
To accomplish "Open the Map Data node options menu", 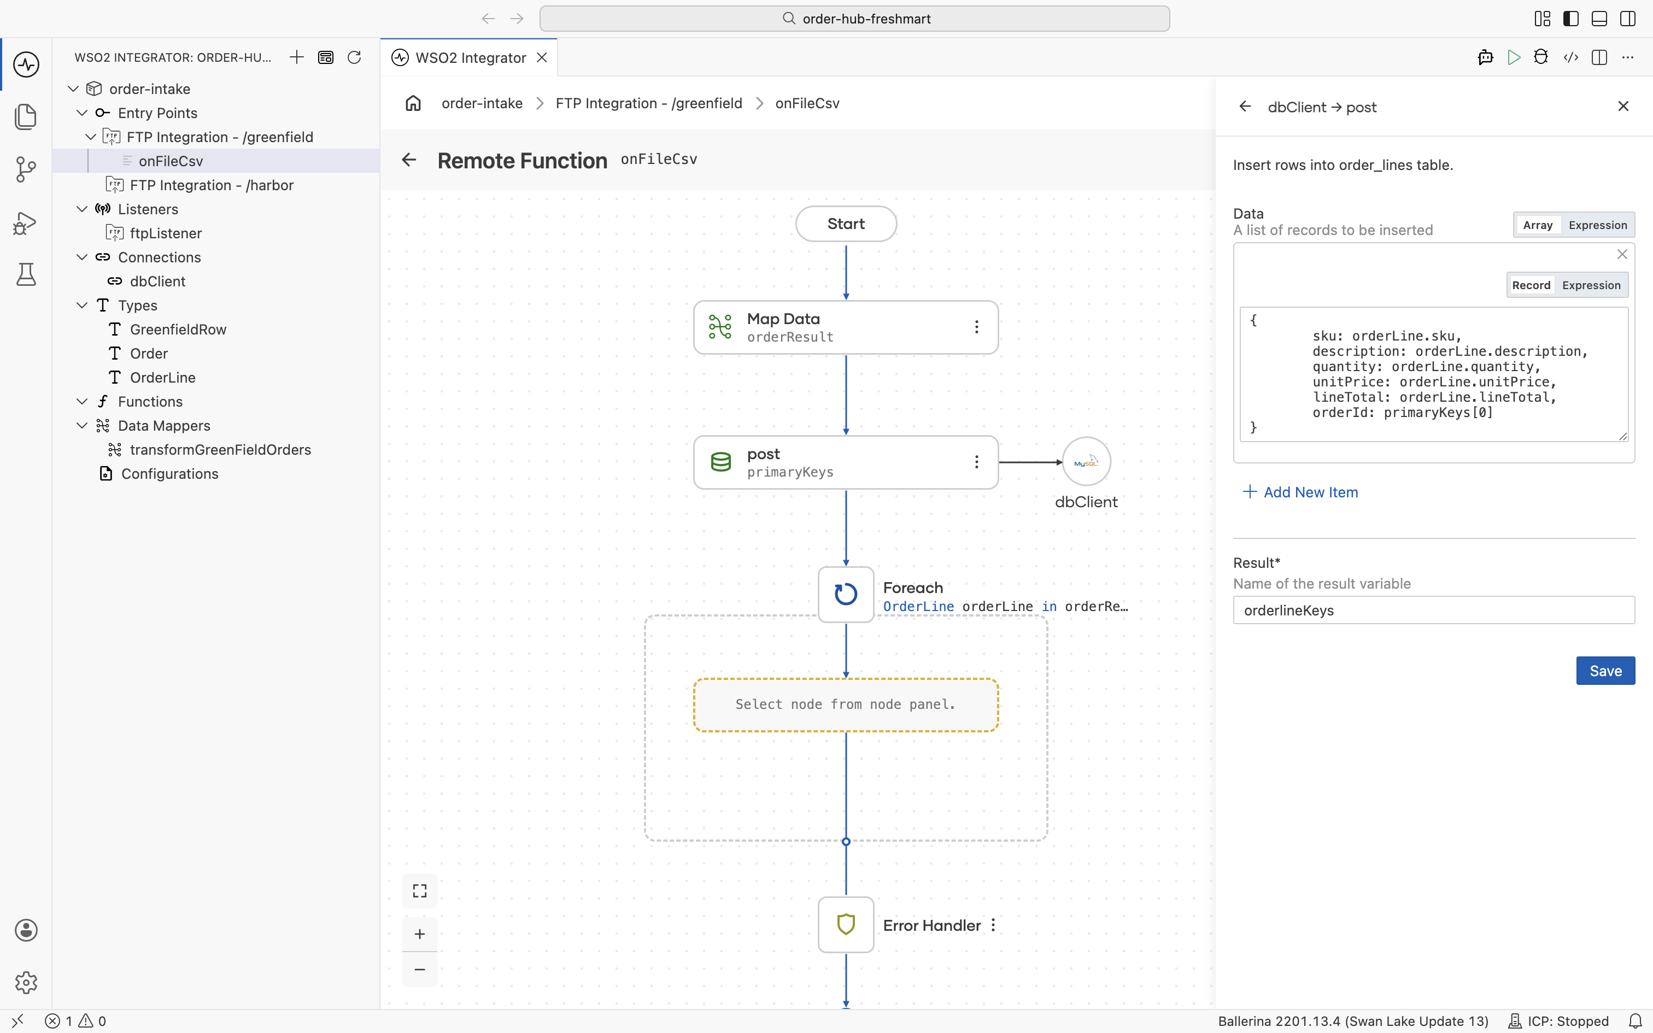I will [x=977, y=327].
